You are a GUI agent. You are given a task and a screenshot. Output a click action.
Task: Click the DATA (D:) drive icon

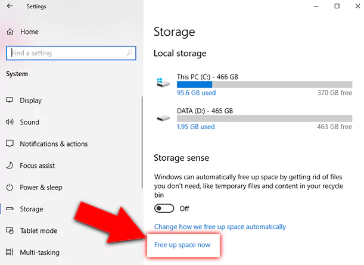(x=162, y=117)
